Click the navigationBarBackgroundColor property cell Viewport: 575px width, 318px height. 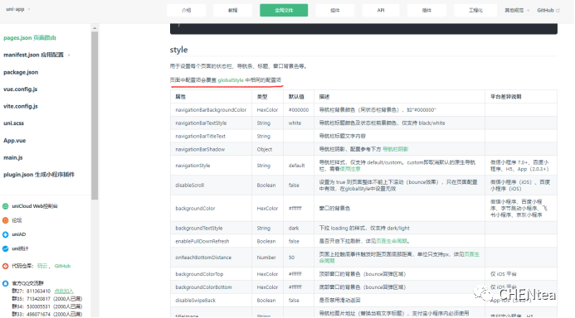(211, 110)
